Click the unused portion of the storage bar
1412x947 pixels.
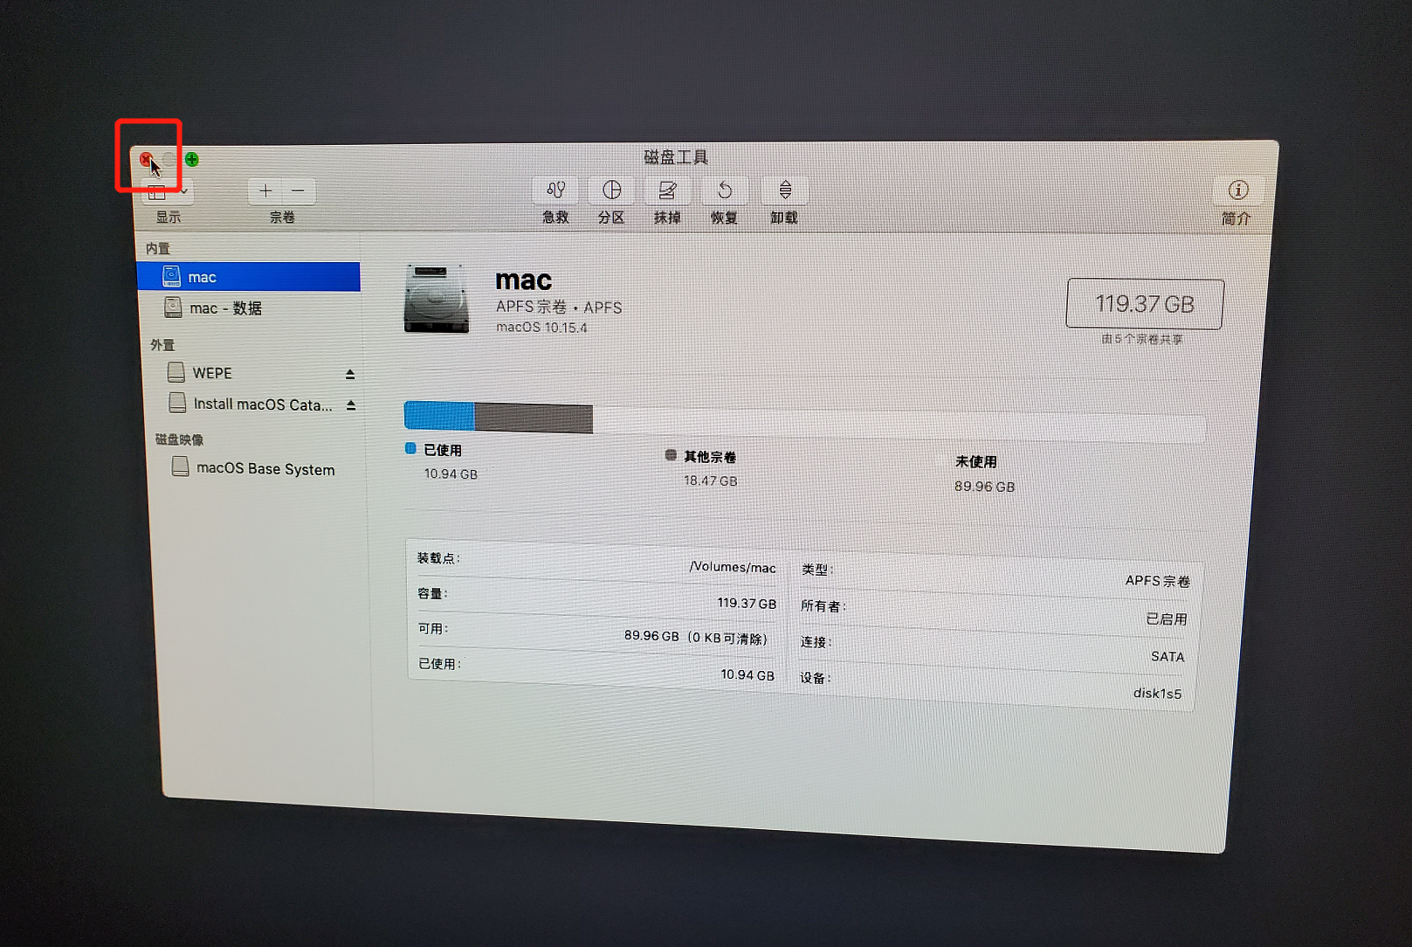(x=899, y=424)
